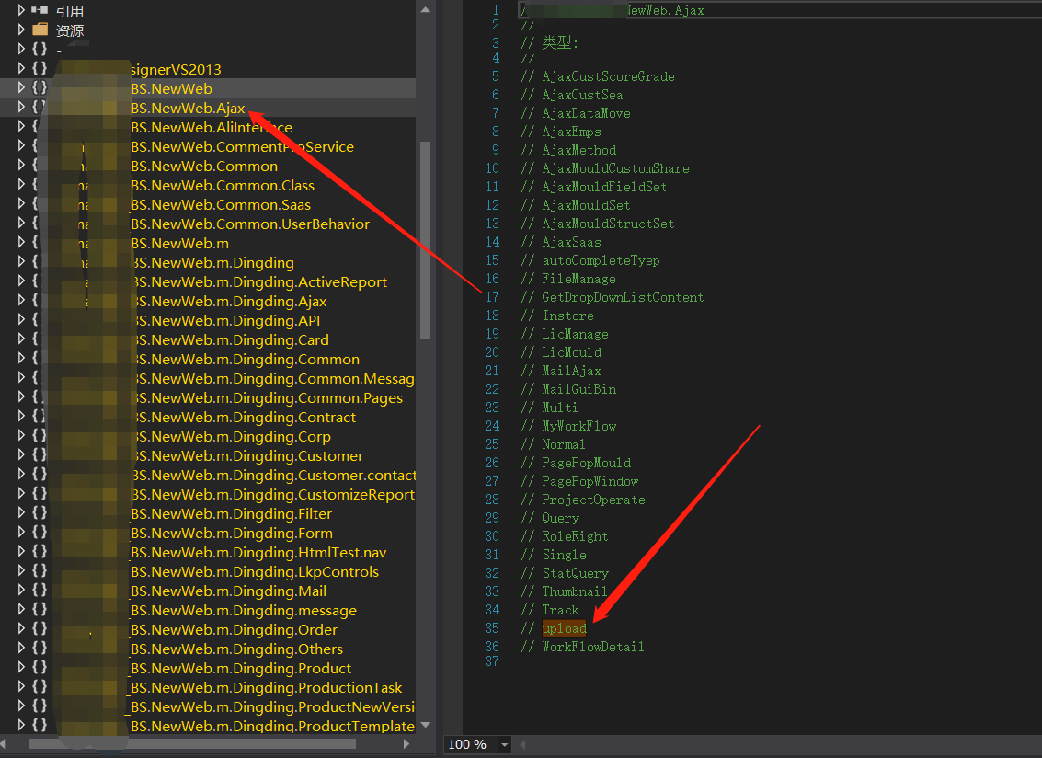
Task: Click the WorkFlowDetail comment line
Action: (582, 647)
